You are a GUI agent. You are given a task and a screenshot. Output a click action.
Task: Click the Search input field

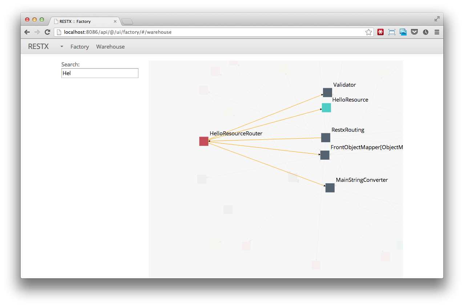pyautogui.click(x=100, y=73)
